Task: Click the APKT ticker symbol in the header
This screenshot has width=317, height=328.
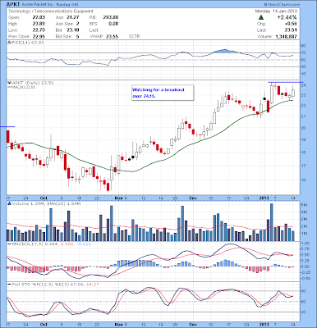Action: click(x=12, y=4)
